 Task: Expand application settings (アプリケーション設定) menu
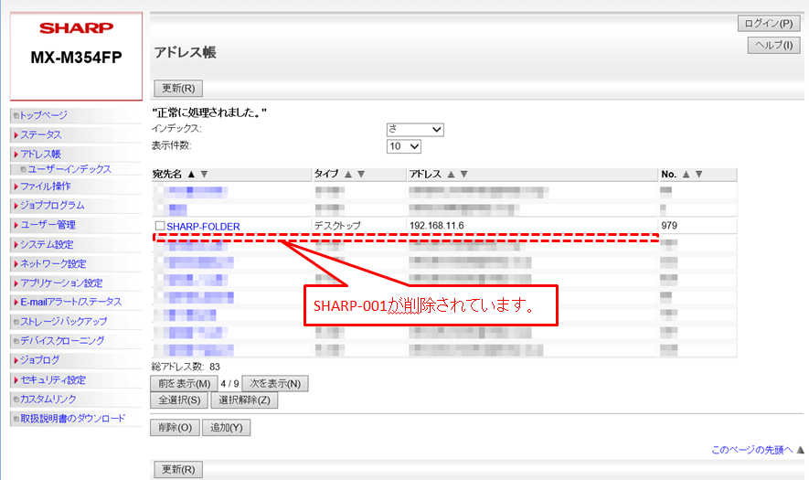61,283
